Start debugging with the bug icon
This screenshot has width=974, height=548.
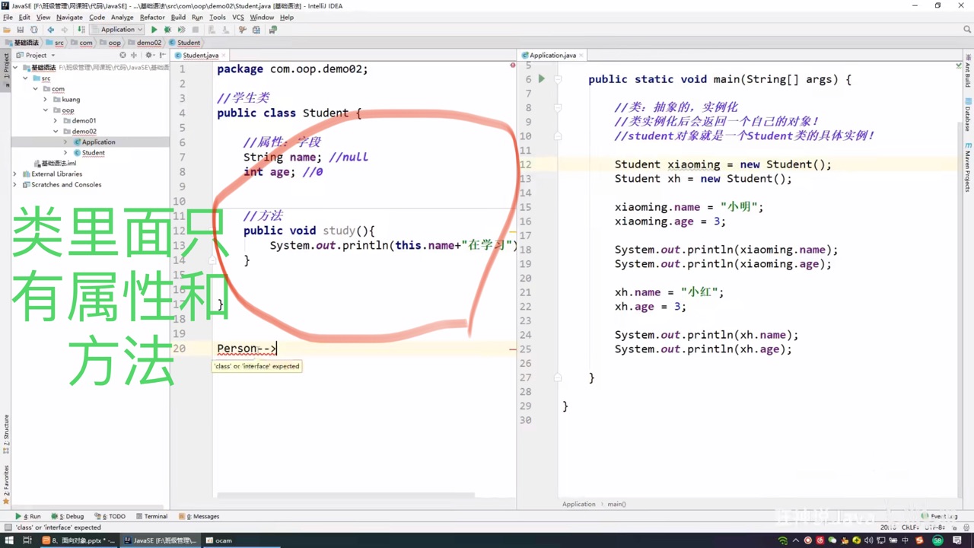click(168, 30)
